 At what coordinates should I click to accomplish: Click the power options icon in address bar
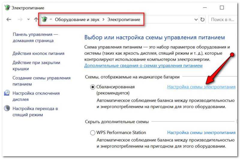pyautogui.click(x=44, y=19)
